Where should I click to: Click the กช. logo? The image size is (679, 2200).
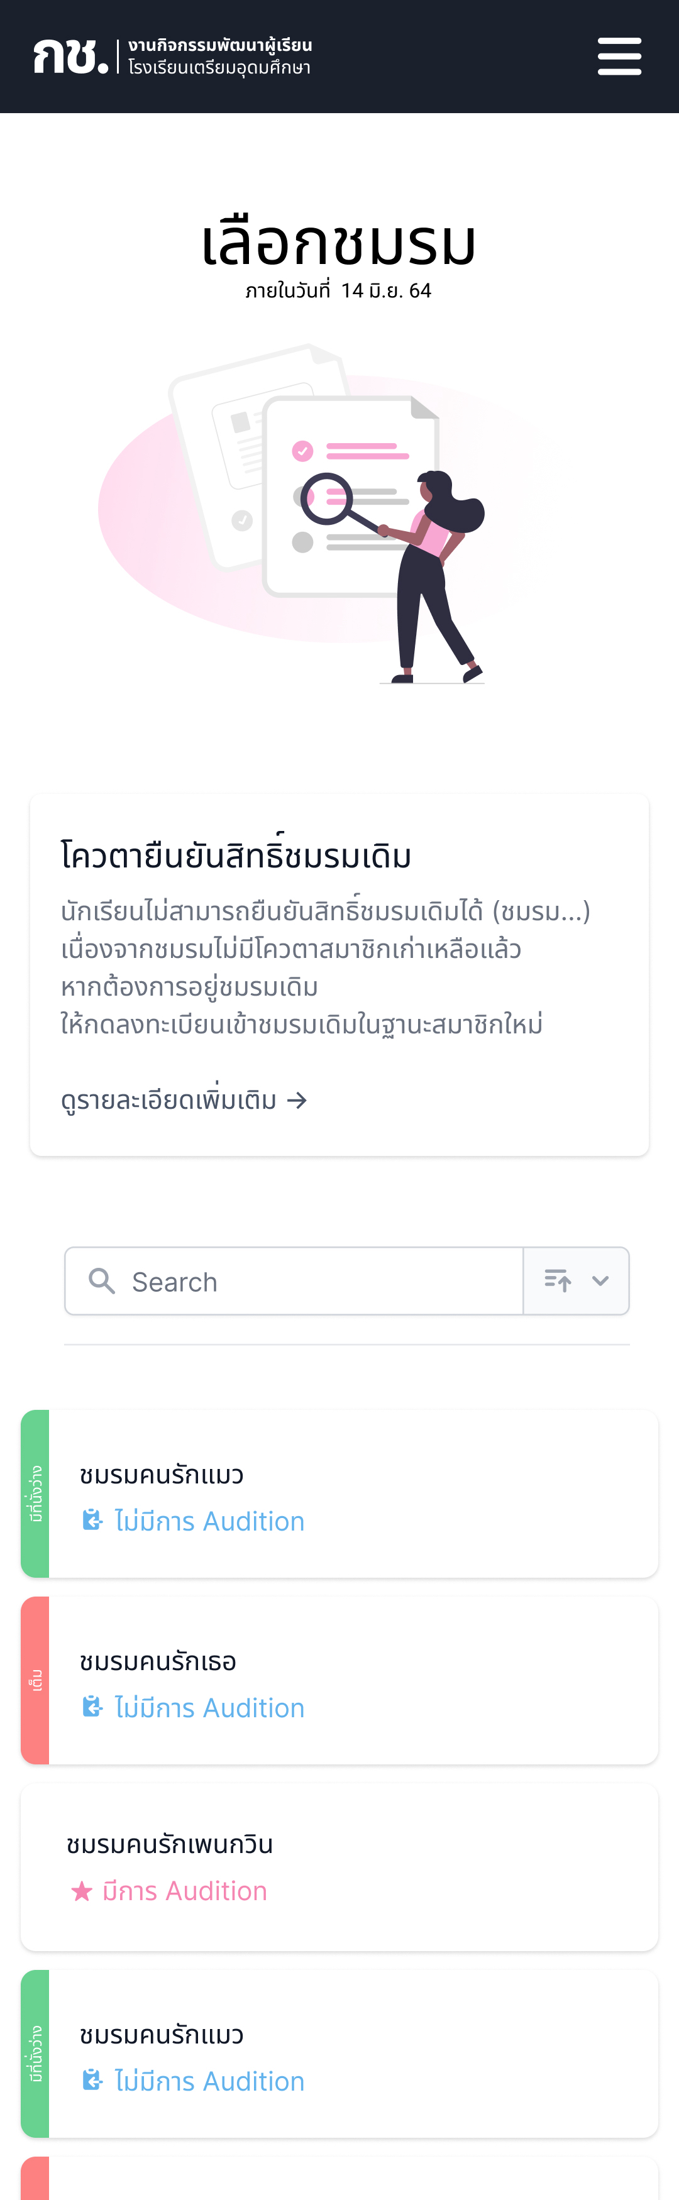pos(71,57)
